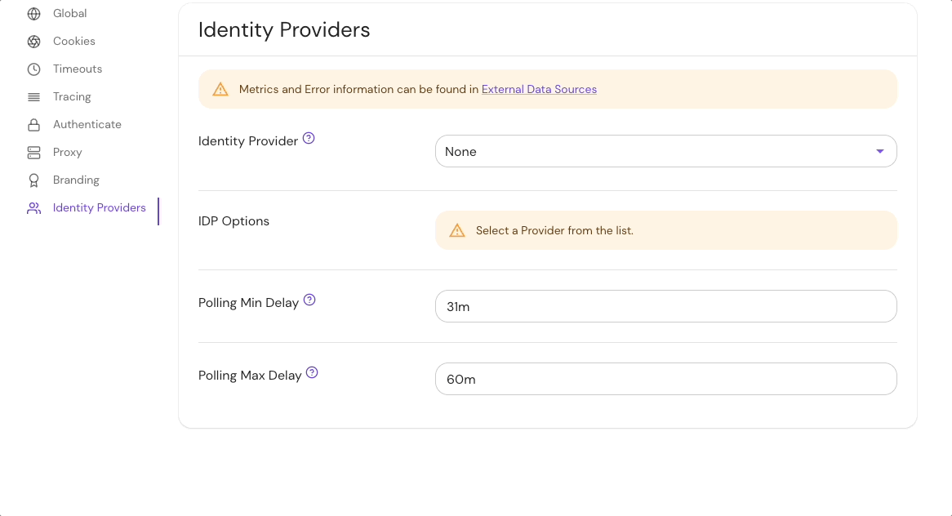Click the Select a Provider warning banner
The width and height of the screenshot is (952, 516).
(x=665, y=229)
